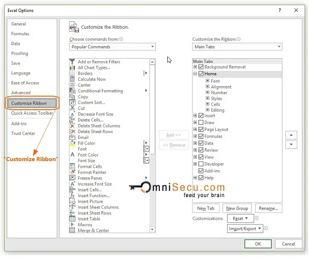Expand the Alignment group node
Image resolution: width=309 pixels, height=257 pixels.
pos(208,86)
